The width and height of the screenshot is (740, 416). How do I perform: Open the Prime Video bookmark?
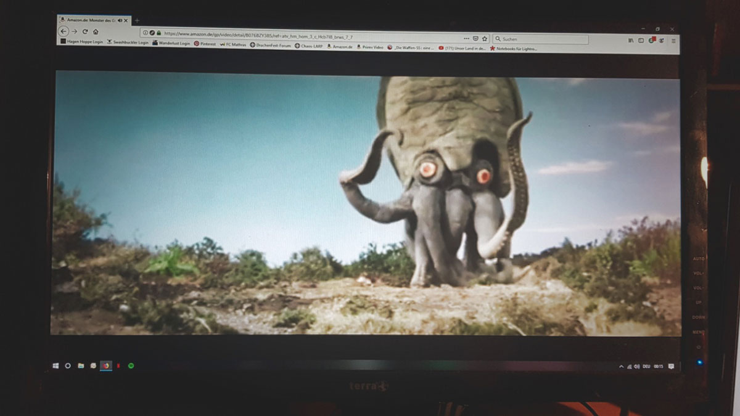tap(370, 47)
